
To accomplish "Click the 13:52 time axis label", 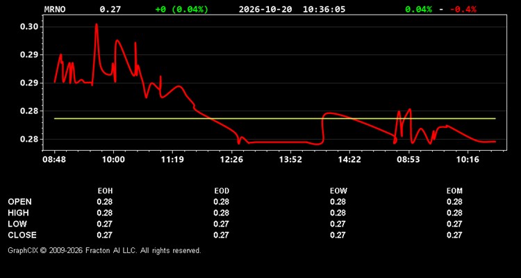I will (x=290, y=160).
